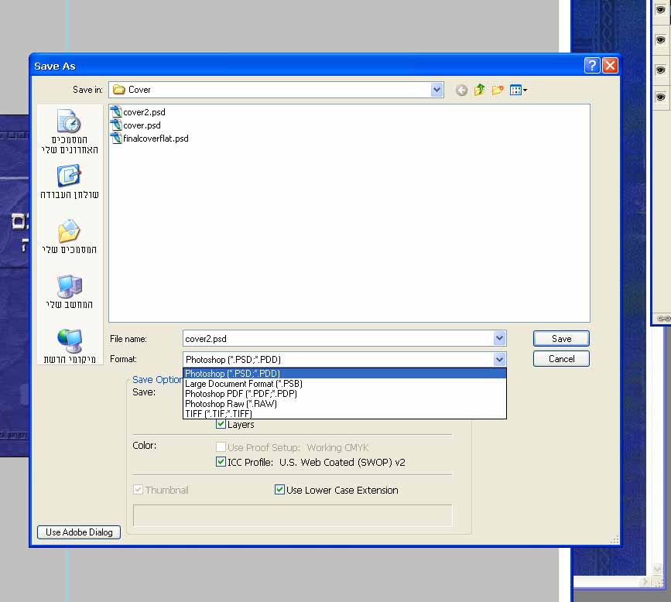Choose Large Document Format (*.PSB)
The height and width of the screenshot is (602, 671).
pos(344,384)
